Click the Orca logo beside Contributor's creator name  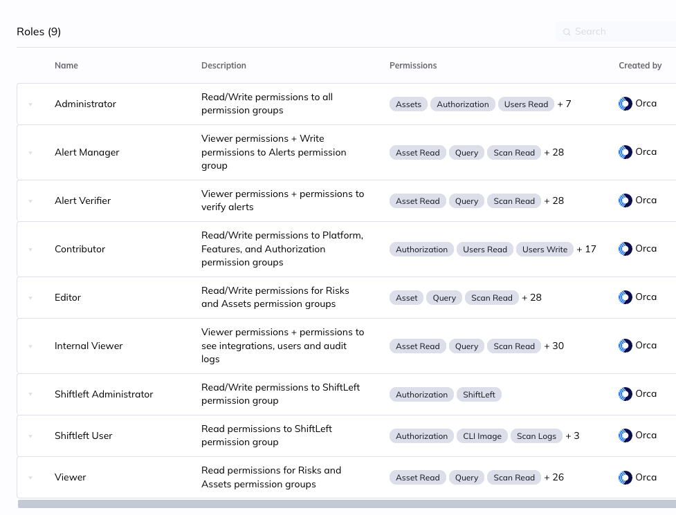[625, 249]
